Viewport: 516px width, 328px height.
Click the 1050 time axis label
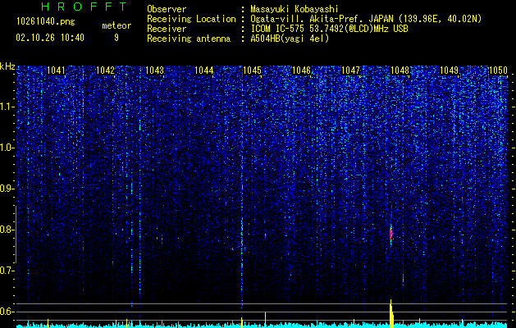[498, 71]
